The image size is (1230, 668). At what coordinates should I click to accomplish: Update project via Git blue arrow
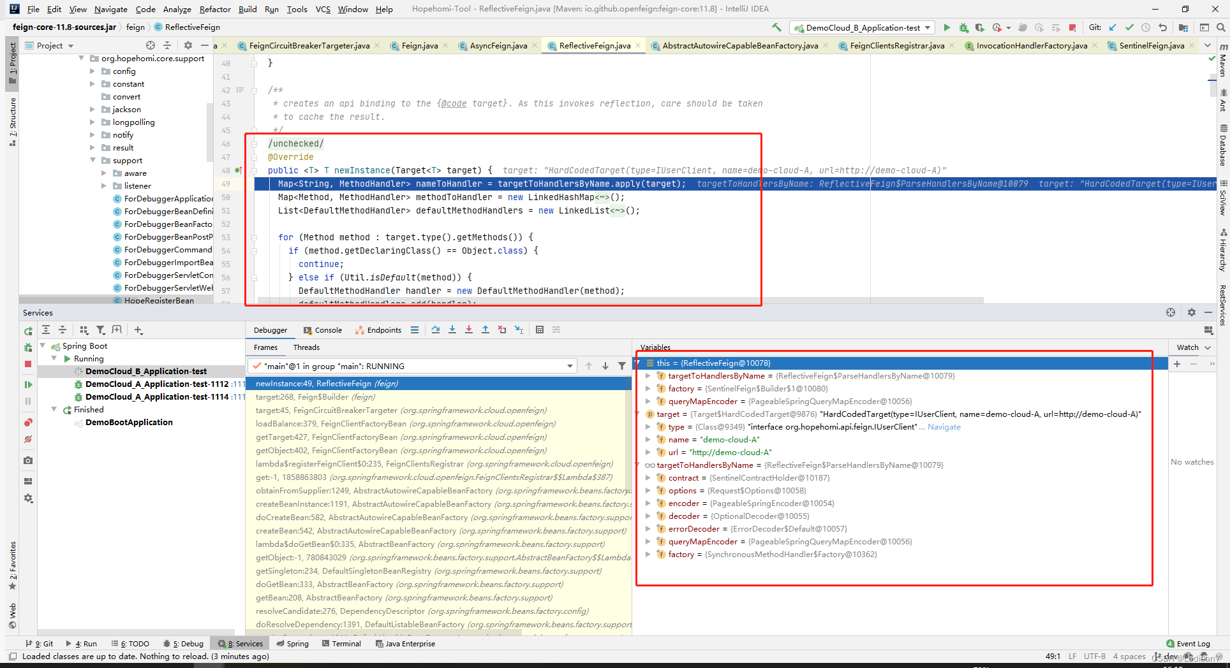pos(1113,27)
